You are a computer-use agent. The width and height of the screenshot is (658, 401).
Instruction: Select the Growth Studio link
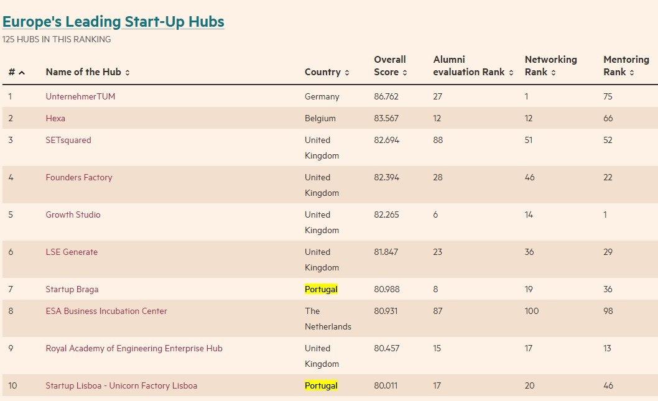pos(73,214)
